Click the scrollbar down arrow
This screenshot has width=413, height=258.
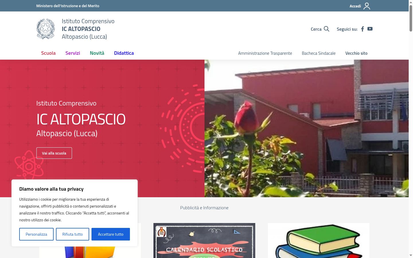pos(411,255)
